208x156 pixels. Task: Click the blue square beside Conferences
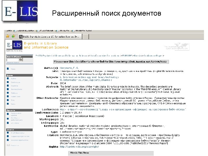coord(8,82)
